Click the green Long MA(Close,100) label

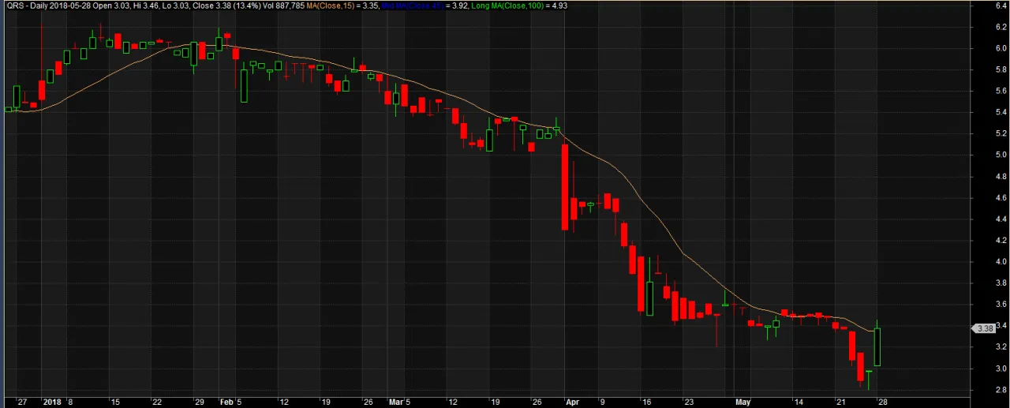point(511,6)
